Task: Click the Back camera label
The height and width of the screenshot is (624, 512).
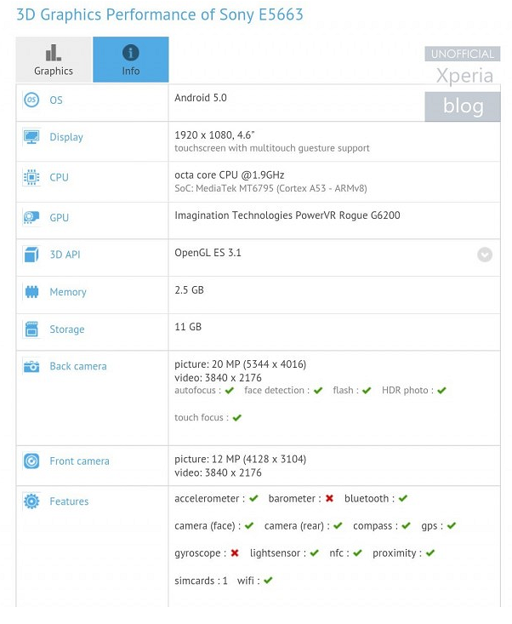Action: [78, 366]
